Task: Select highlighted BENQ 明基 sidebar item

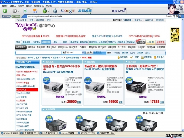Action: click(27, 90)
